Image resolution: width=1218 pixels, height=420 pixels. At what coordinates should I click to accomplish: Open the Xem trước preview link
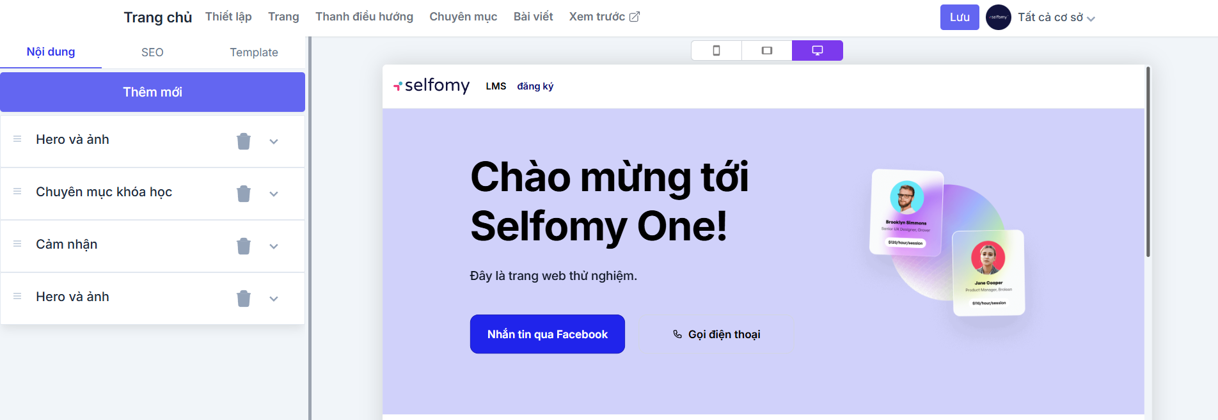pos(604,17)
